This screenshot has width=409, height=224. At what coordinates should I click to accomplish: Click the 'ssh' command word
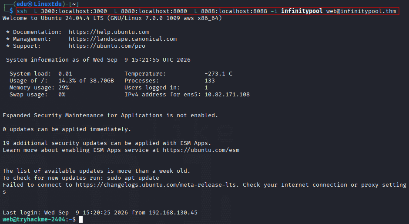[x=22, y=11]
